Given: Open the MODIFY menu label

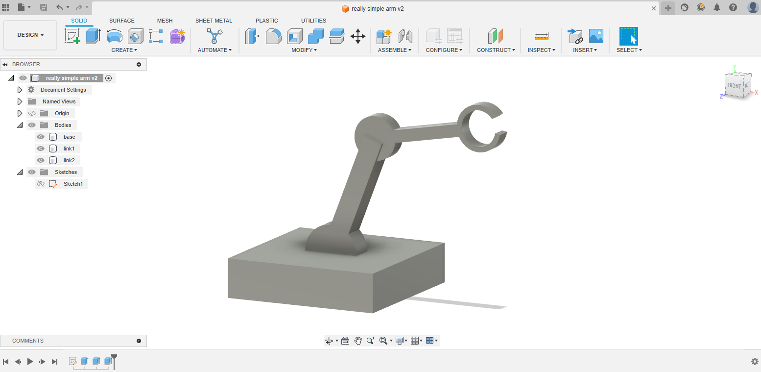Looking at the screenshot, I should tap(304, 50).
